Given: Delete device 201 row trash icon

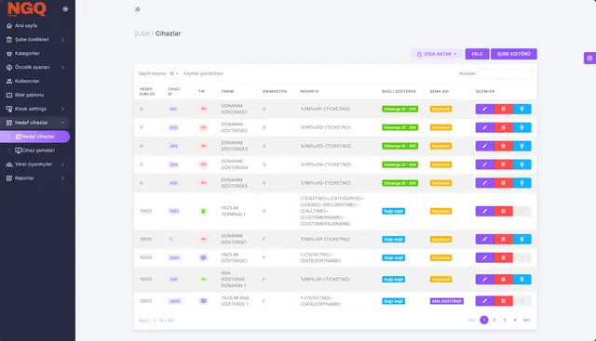Looking at the screenshot, I should (x=503, y=109).
